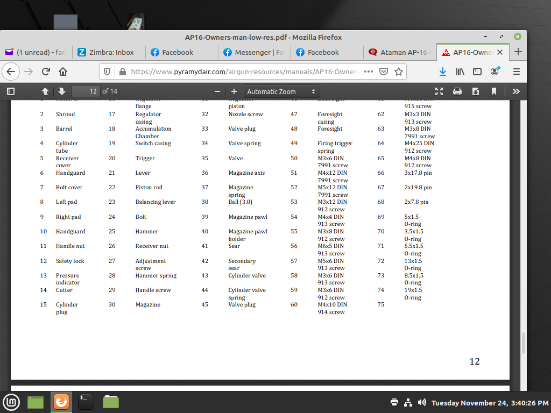Click 'Pressure indicator' part entry

(x=68, y=279)
